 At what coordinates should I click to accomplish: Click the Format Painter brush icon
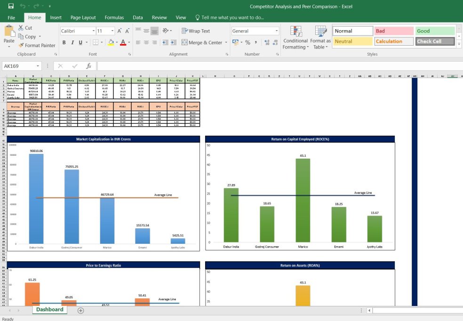click(x=21, y=46)
